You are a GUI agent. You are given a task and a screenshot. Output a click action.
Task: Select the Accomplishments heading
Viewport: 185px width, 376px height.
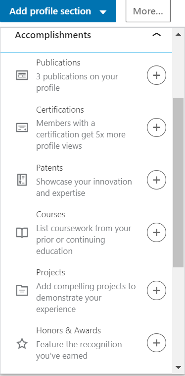[53, 35]
